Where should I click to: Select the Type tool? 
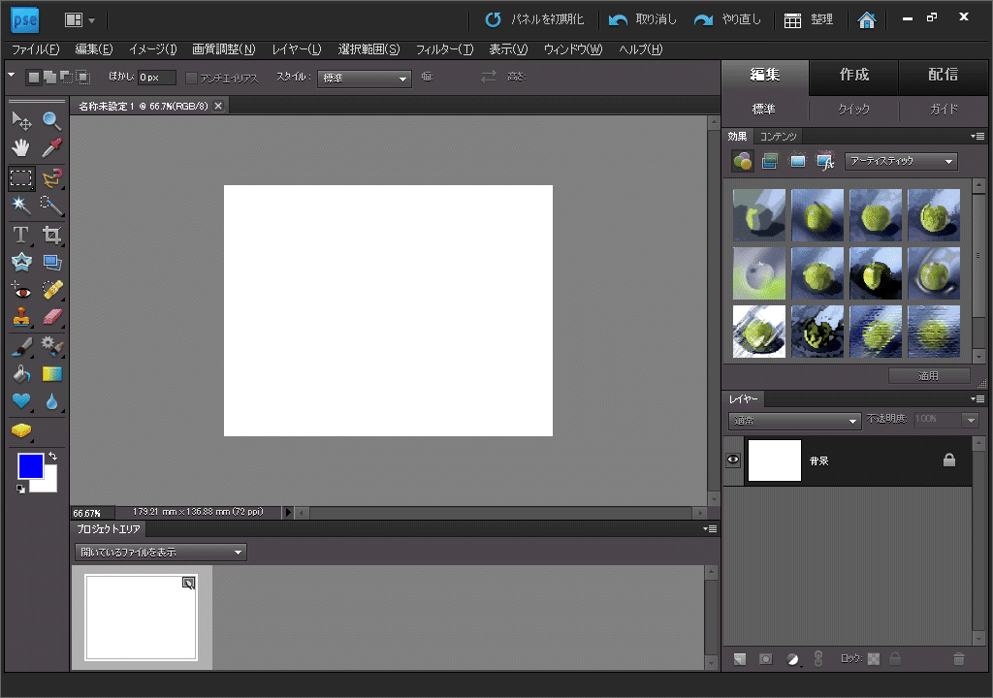(x=20, y=233)
